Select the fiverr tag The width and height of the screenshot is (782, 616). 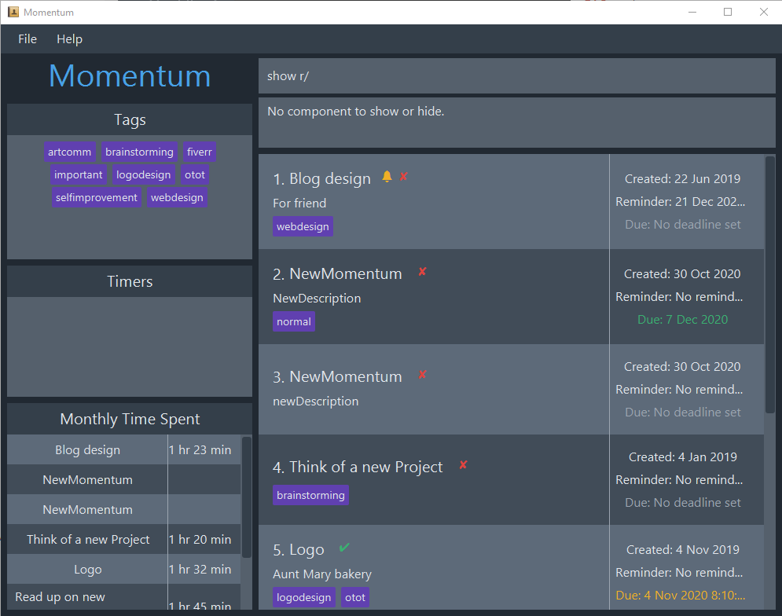point(200,152)
